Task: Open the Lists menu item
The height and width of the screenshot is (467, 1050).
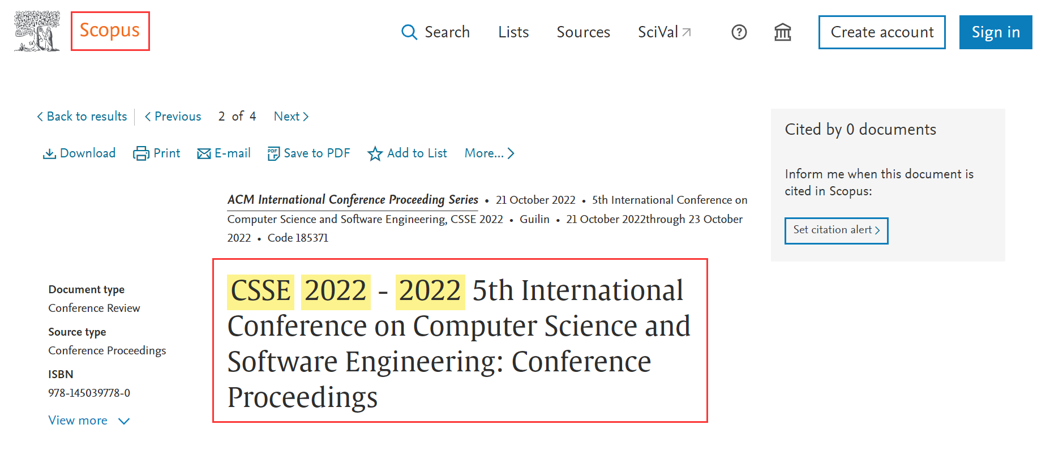Action: [x=513, y=32]
